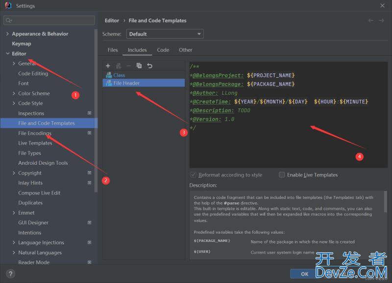The image size is (392, 283).
Task: Click project-level icon beside Copyright
Action: pos(90,173)
